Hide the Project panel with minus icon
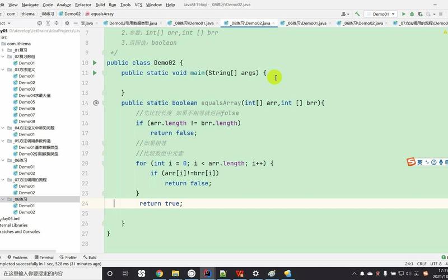 76,23
